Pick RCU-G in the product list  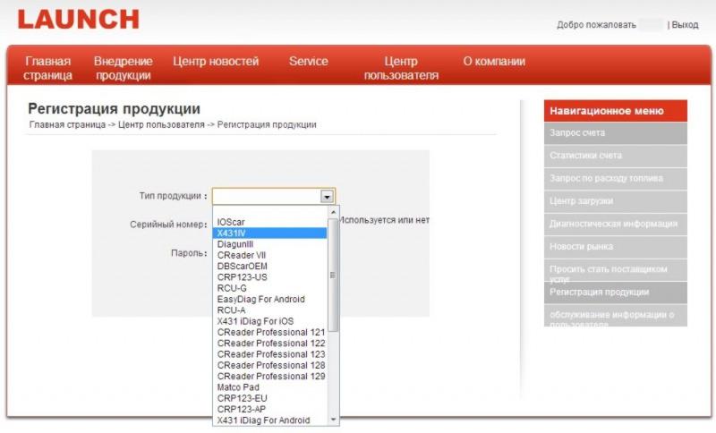[270, 288]
